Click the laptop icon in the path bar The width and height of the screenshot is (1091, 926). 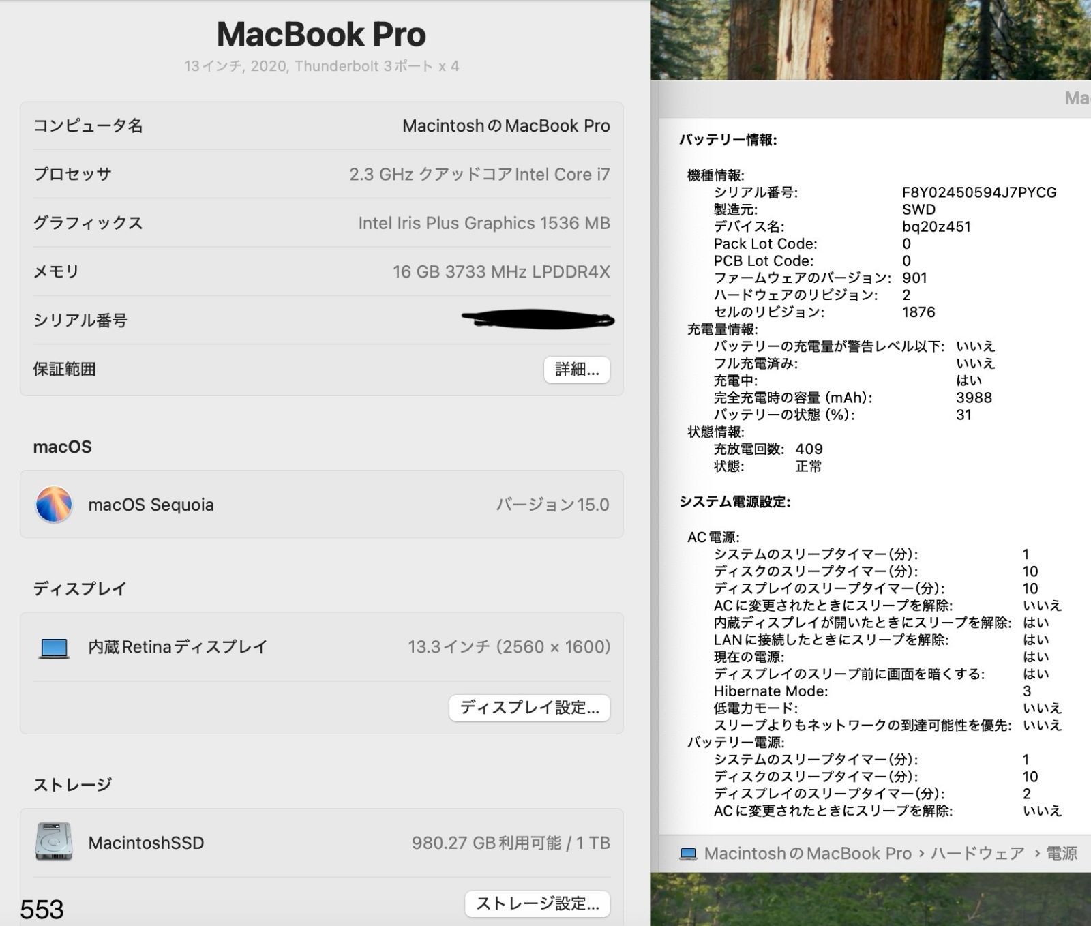coord(689,854)
